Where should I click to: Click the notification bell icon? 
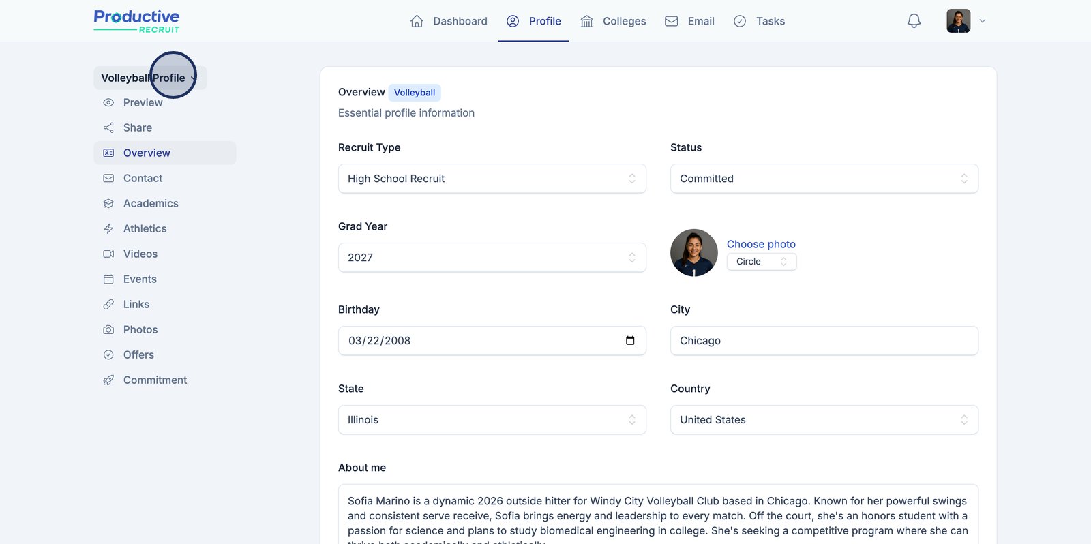(x=914, y=21)
